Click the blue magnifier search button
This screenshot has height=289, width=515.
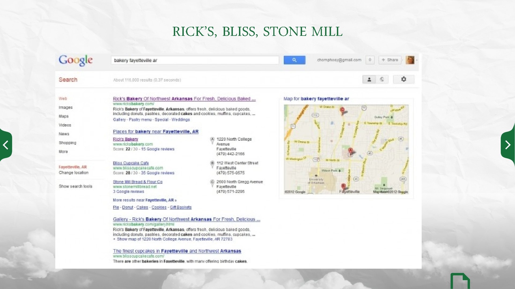pos(294,60)
